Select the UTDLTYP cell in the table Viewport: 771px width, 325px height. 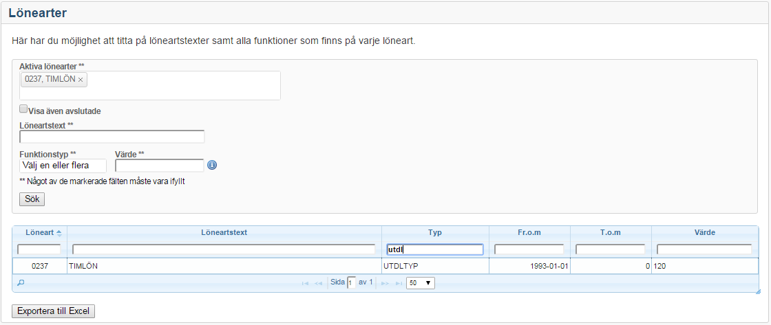pos(435,266)
